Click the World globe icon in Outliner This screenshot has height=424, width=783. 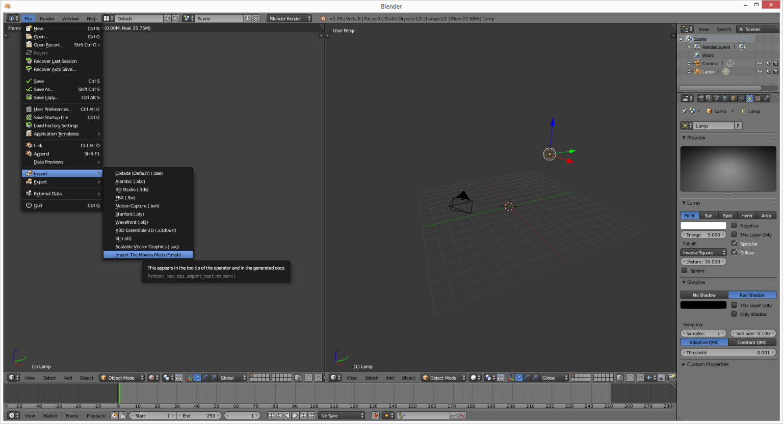pyautogui.click(x=697, y=56)
